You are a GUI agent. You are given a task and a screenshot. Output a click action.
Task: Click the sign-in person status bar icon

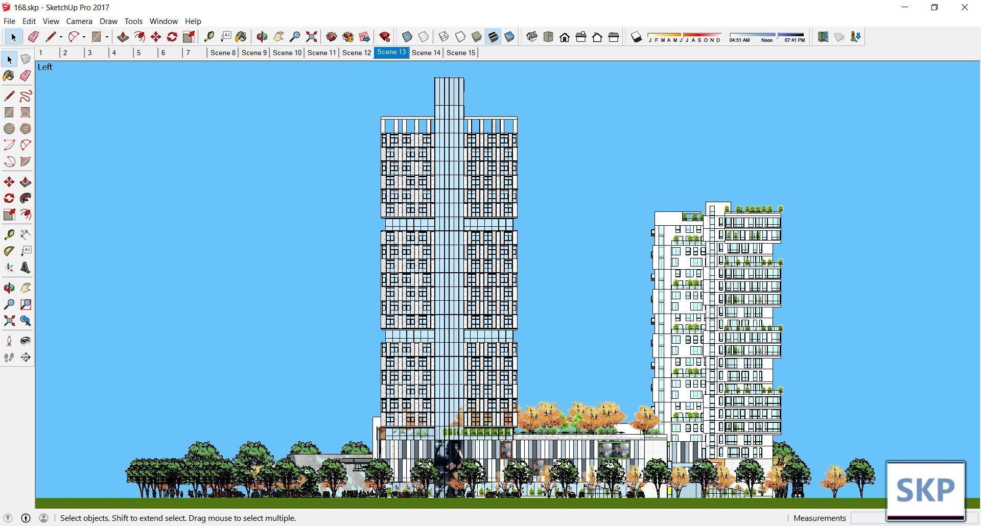click(x=44, y=518)
